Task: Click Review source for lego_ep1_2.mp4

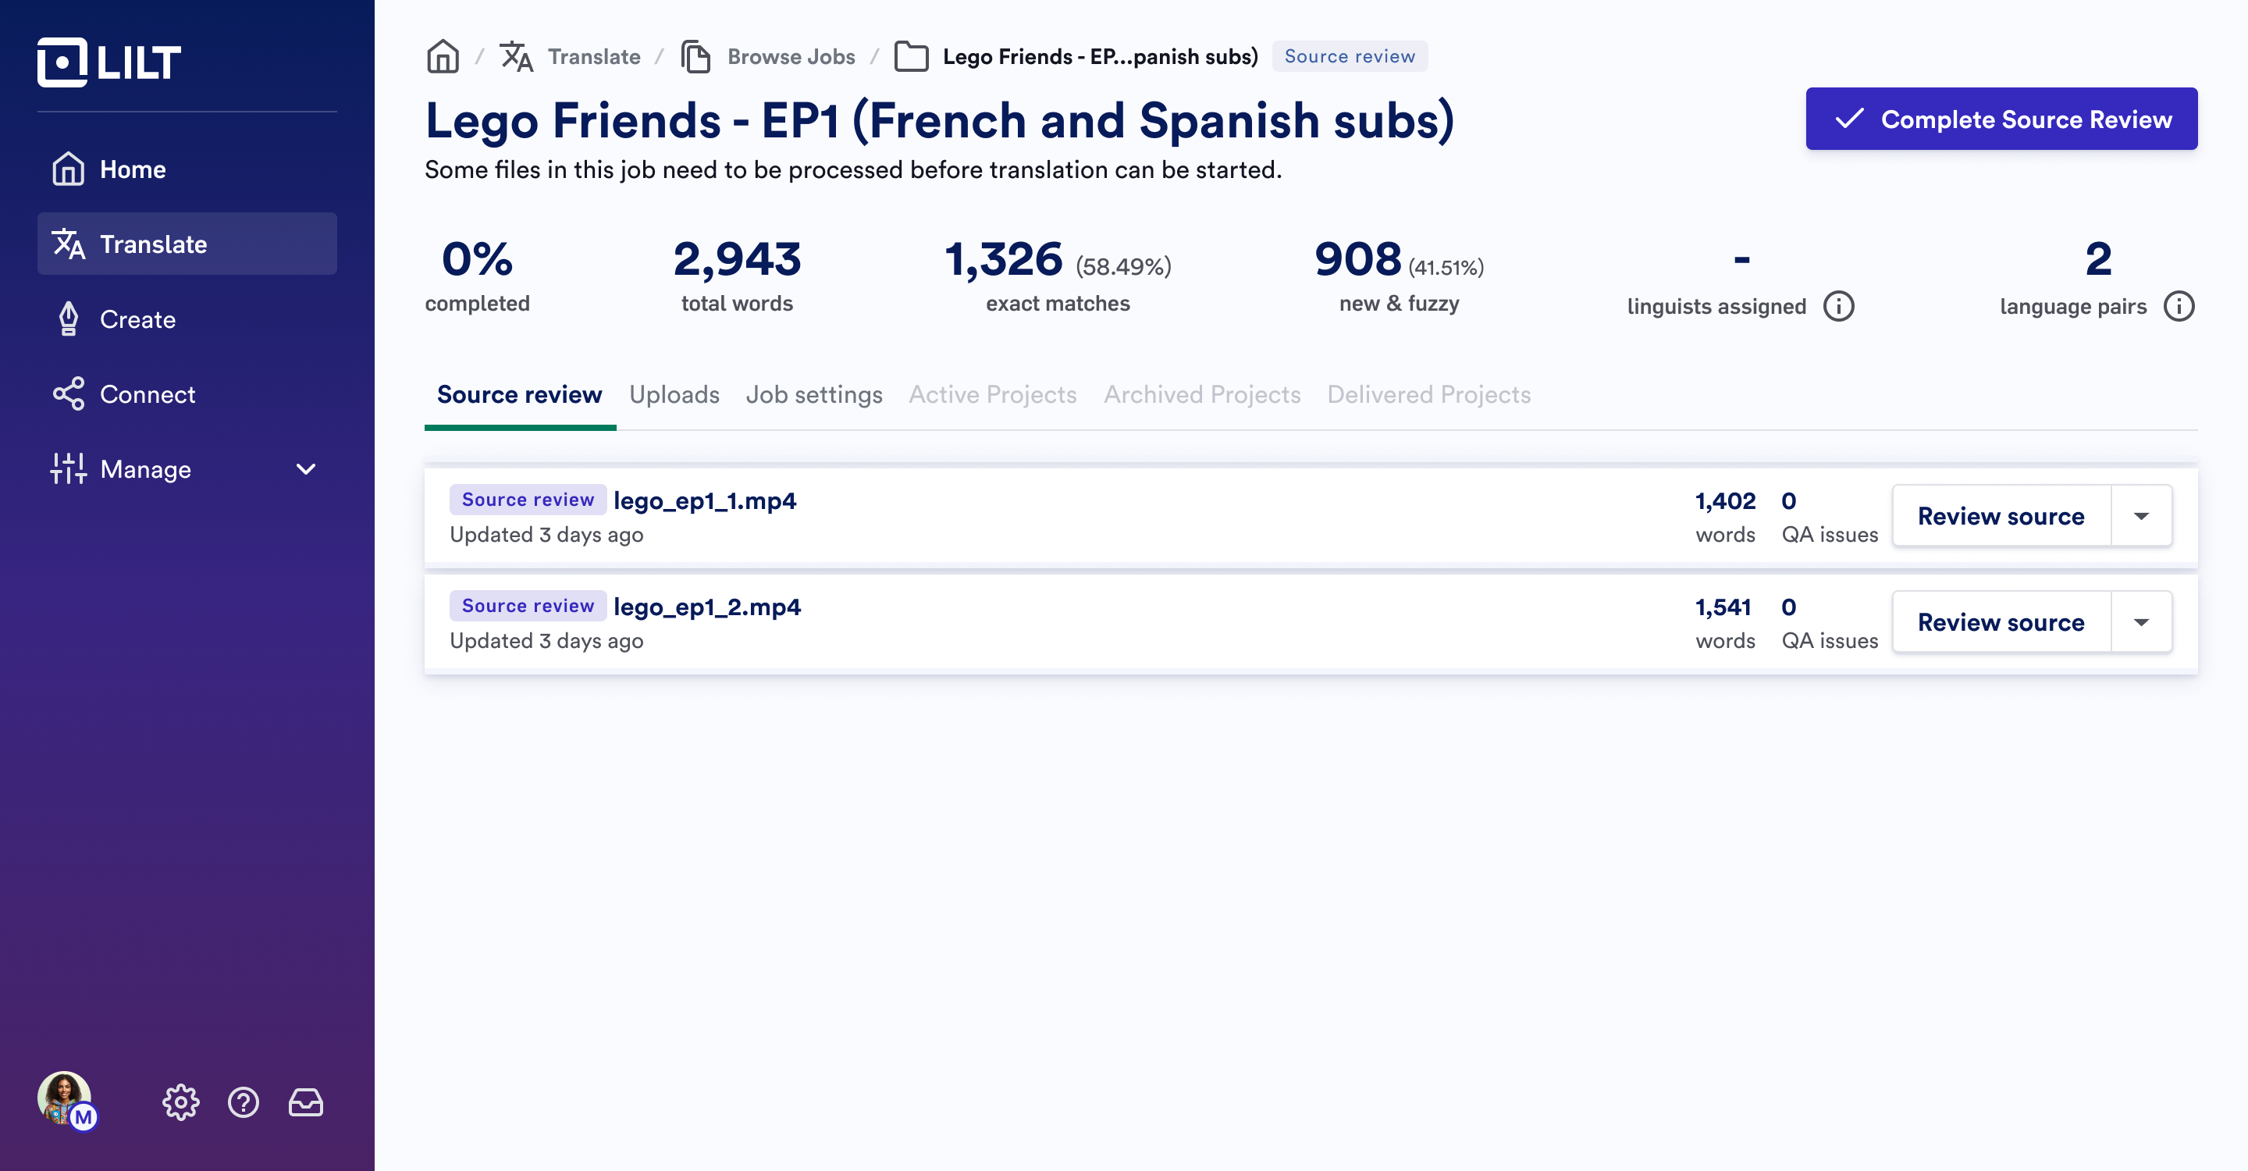Action: tap(2000, 622)
